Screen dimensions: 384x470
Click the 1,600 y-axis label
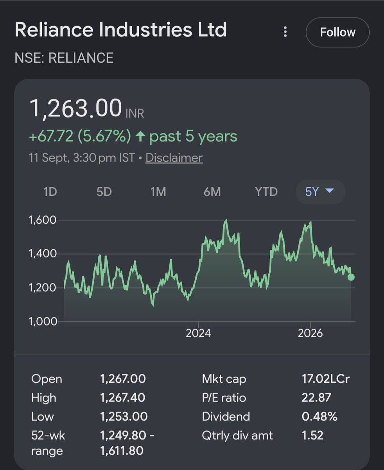click(43, 220)
